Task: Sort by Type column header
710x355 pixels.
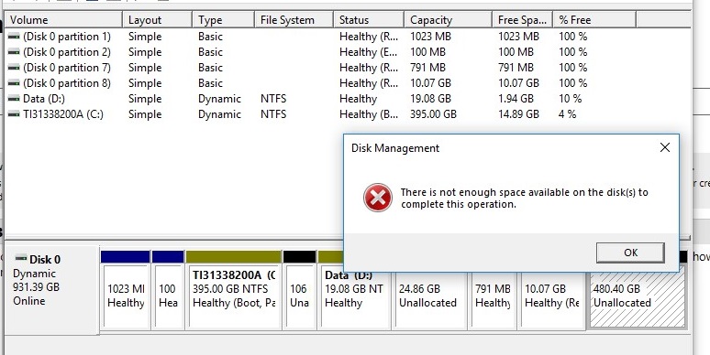Action: (223, 20)
